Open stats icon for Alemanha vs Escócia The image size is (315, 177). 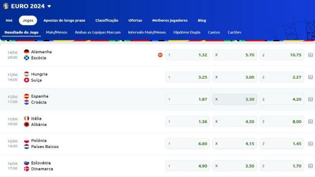pos(310,55)
